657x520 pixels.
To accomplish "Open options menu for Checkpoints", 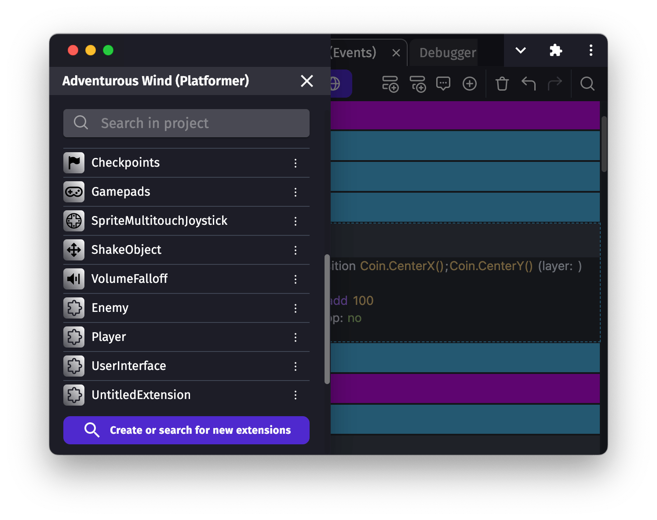I will pos(296,163).
